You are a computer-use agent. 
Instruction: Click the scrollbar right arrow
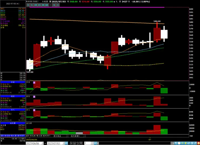pyautogui.click(x=173, y=143)
